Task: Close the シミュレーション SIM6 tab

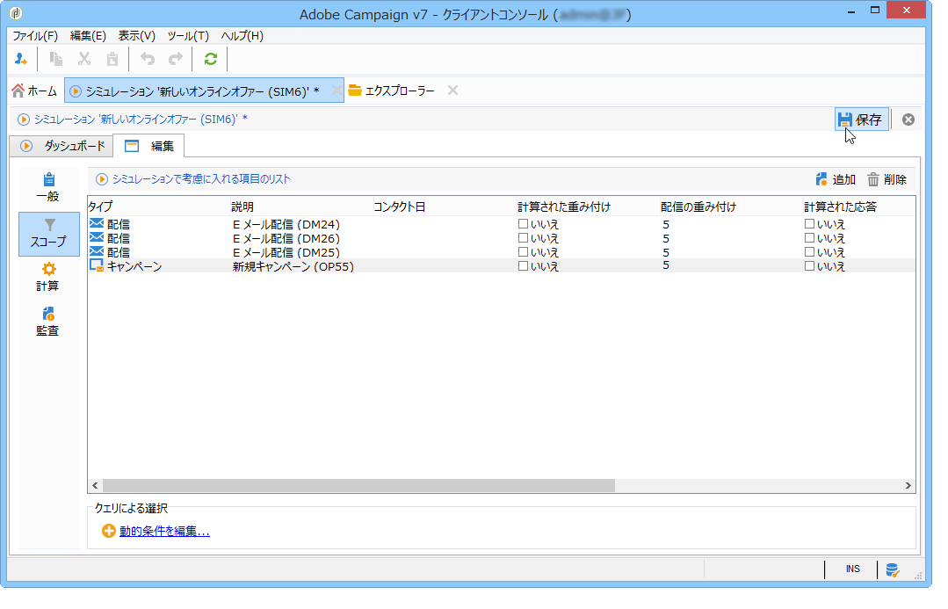Action: (337, 91)
